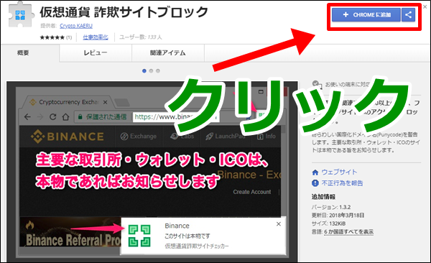Close the store overlay with top-right X
The height and width of the screenshot is (263, 431).
pyautogui.click(x=425, y=7)
